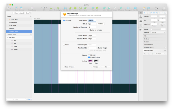The width and height of the screenshot is (173, 110).
Task: Enable Gutter on outside checkbox
Action: pyautogui.click(x=89, y=30)
